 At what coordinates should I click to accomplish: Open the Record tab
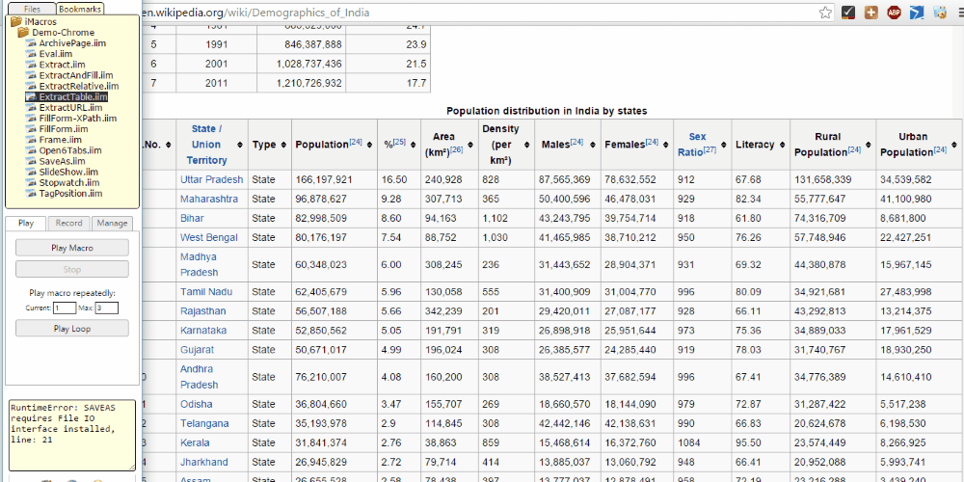click(x=68, y=224)
